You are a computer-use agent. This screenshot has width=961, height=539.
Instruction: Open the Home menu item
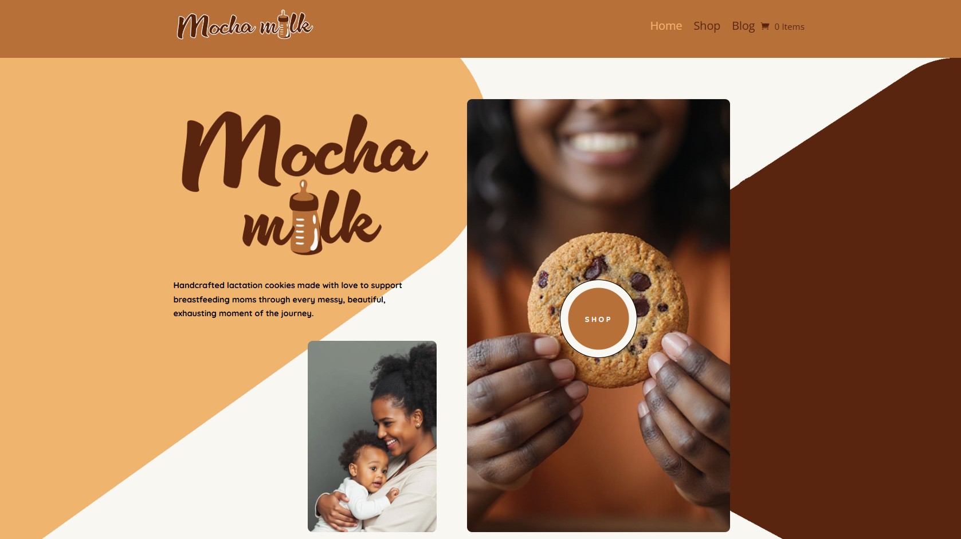tap(666, 26)
